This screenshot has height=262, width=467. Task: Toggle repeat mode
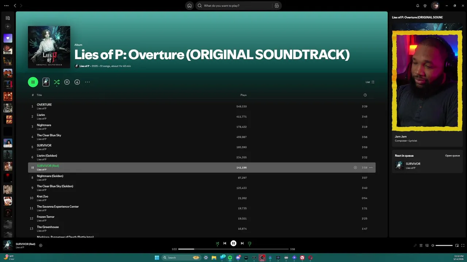pos(250,243)
